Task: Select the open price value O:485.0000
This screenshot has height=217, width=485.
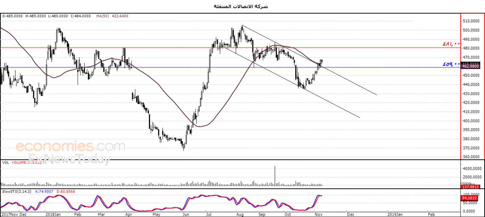Action: point(13,16)
